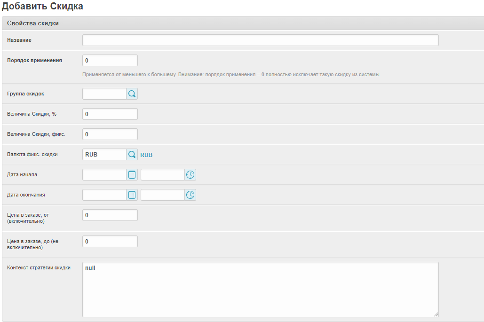
Task: Click the Порядок применения input field
Action: (110, 61)
